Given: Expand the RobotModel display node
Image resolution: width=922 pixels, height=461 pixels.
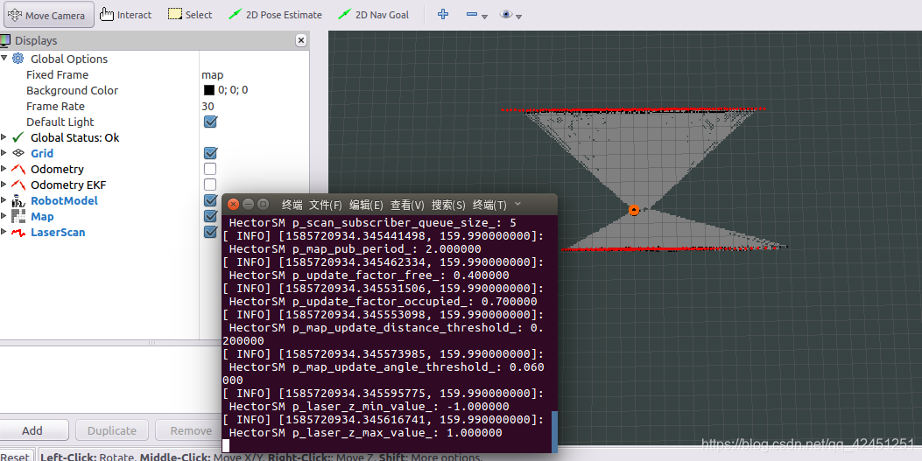Looking at the screenshot, I should (4, 200).
